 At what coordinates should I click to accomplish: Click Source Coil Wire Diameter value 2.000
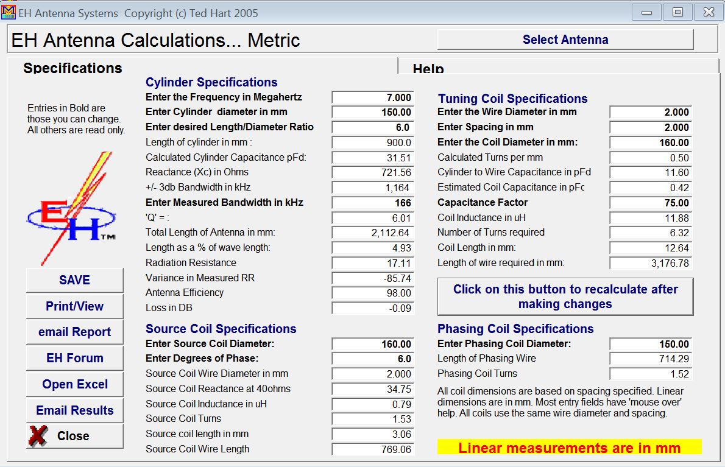click(x=373, y=374)
